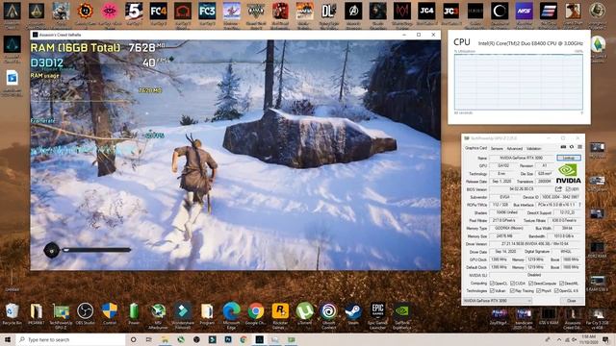The width and height of the screenshot is (616, 346).
Task: Launch Rockstar Games Launcher shortcut
Action: click(x=280, y=311)
